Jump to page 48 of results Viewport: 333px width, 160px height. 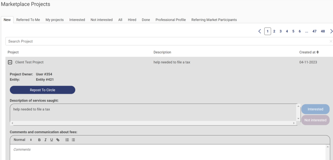[x=323, y=31]
